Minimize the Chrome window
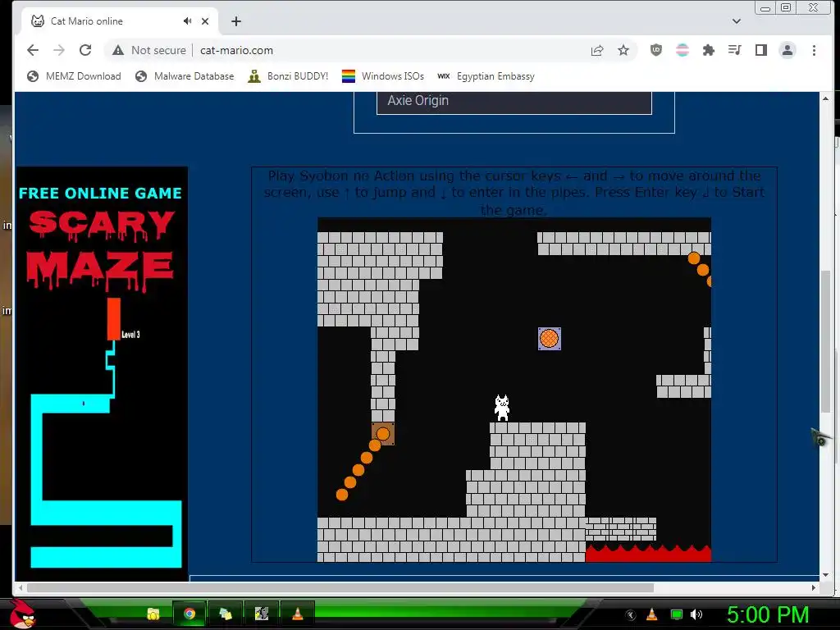The width and height of the screenshot is (840, 630). [x=765, y=7]
